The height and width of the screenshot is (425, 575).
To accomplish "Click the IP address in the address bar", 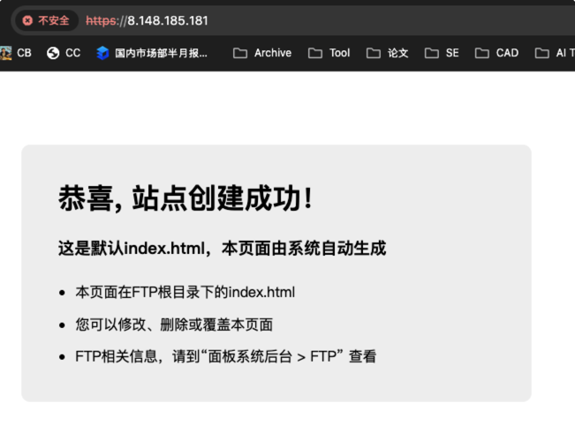I will click(168, 20).
